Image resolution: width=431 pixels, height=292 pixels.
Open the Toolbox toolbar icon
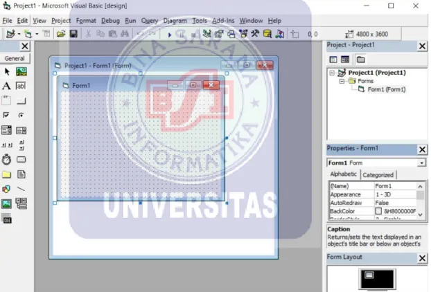tap(255, 34)
